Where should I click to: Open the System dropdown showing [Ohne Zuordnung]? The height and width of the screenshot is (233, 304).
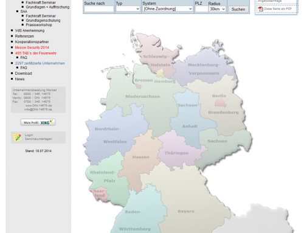coord(167,9)
